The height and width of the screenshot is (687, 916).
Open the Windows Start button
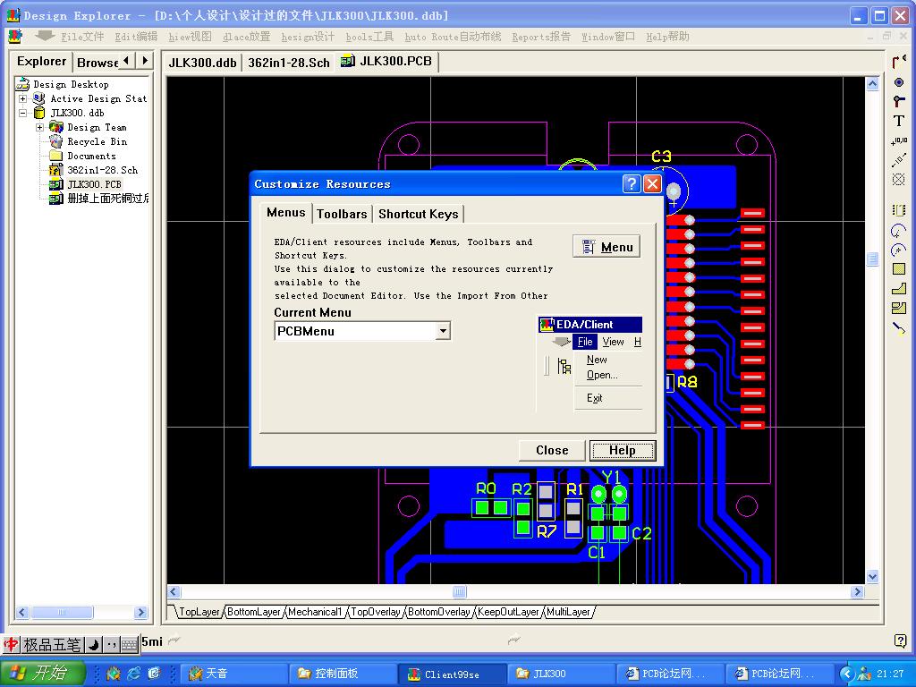click(x=42, y=674)
